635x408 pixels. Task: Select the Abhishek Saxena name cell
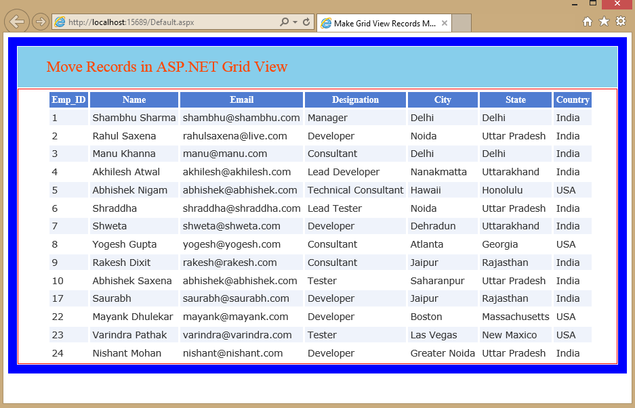[x=134, y=281]
